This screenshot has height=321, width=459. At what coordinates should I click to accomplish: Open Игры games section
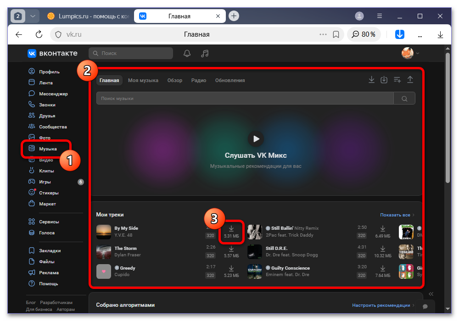pos(40,182)
